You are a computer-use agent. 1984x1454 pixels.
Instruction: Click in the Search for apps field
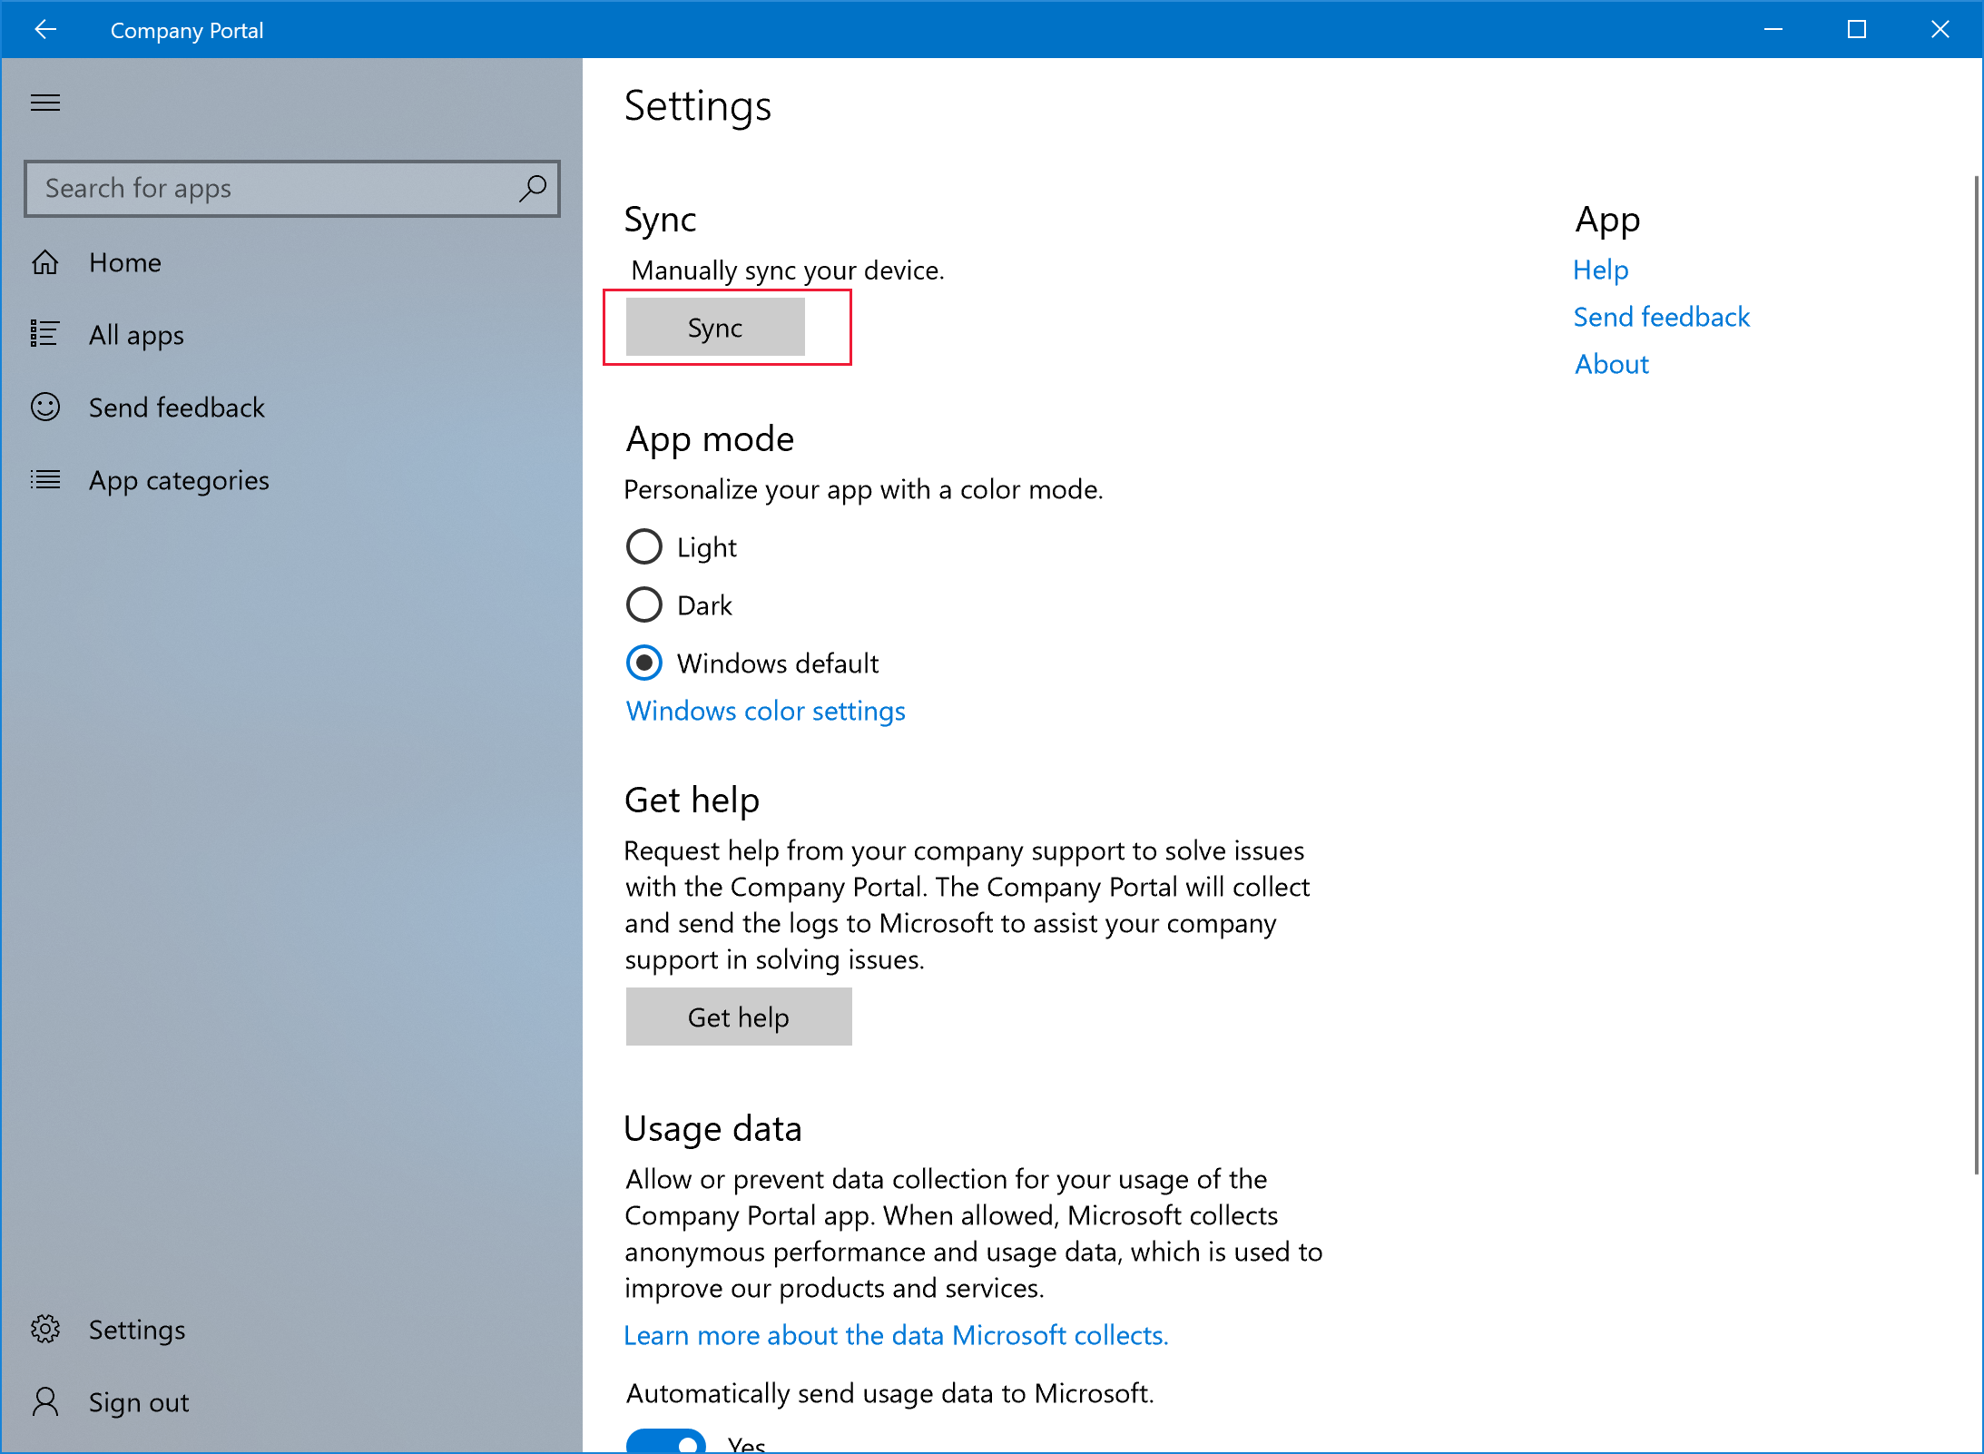(x=294, y=188)
